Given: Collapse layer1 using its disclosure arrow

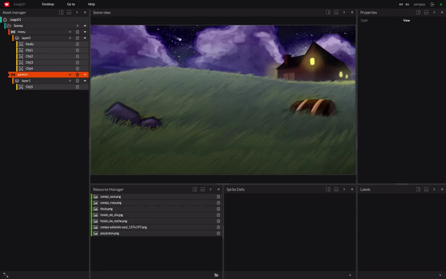Looking at the screenshot, I should point(84,81).
